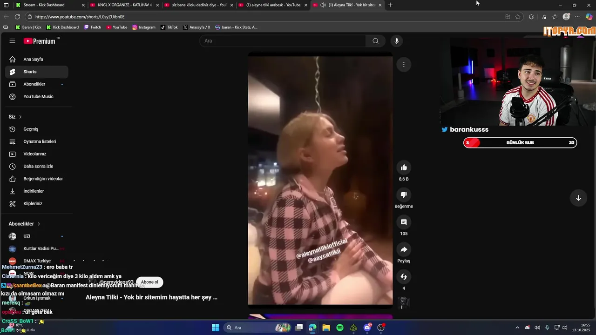
Task: Click the taskbar search box Ara
Action: coord(257,328)
